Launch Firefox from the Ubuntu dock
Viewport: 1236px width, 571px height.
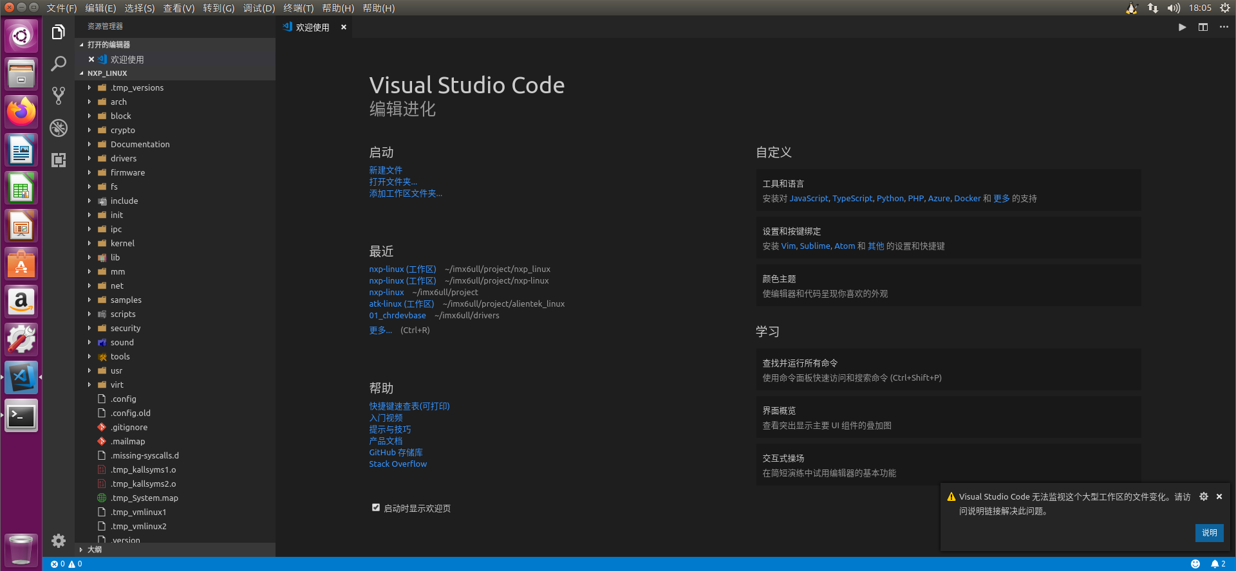(x=21, y=113)
